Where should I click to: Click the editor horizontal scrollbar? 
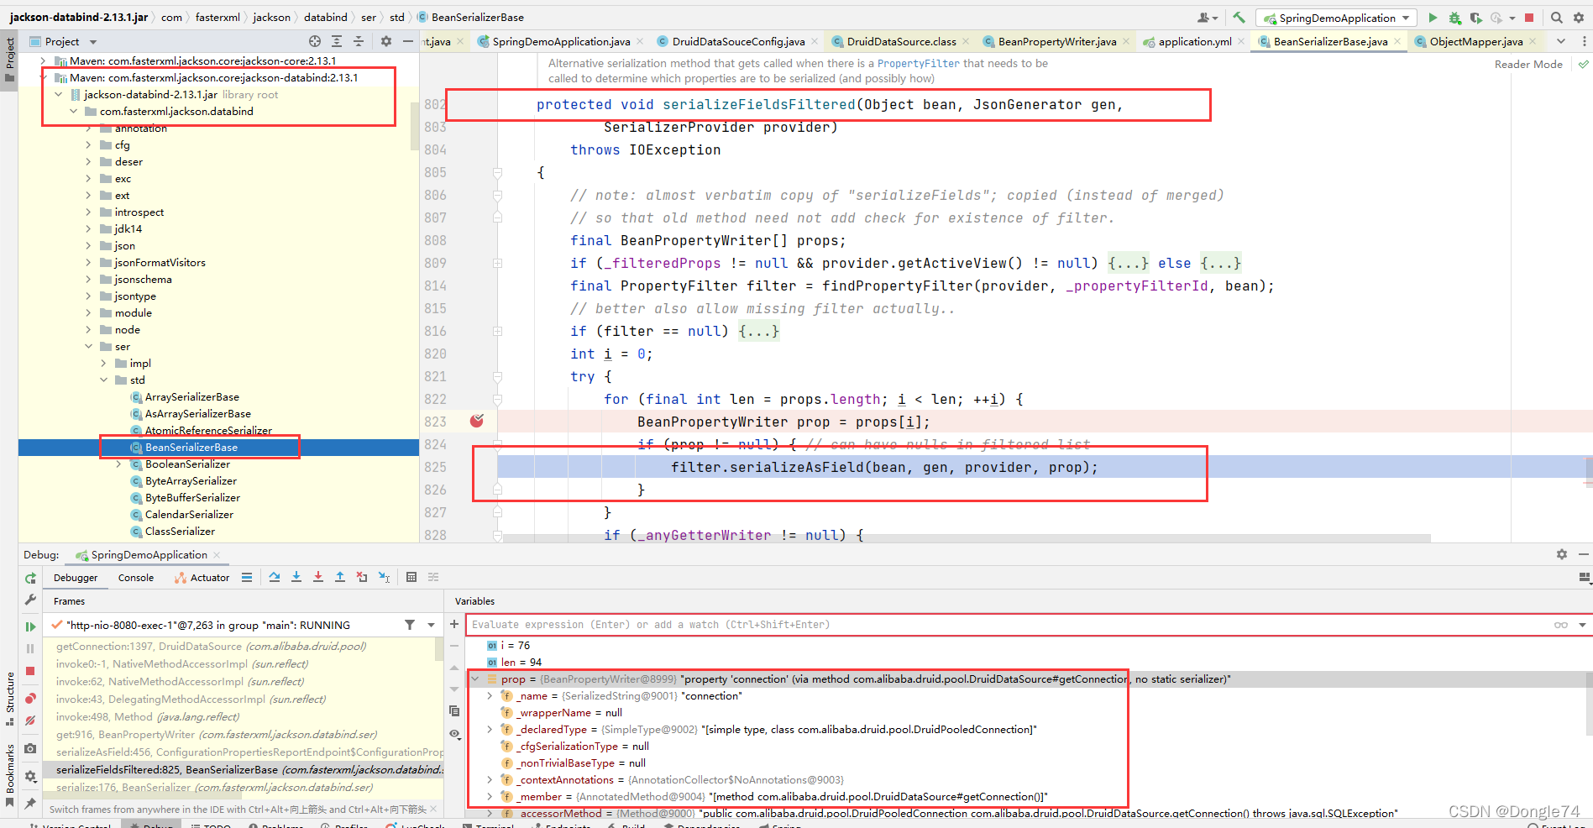pyautogui.click(x=967, y=538)
